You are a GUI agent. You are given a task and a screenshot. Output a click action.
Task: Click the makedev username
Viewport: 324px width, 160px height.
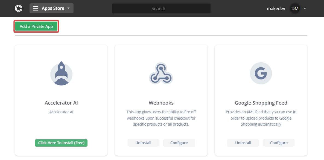pyautogui.click(x=276, y=8)
